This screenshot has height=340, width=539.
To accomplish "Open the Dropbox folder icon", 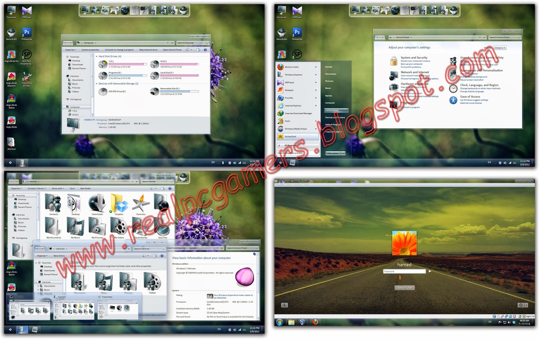I will click(x=119, y=204).
